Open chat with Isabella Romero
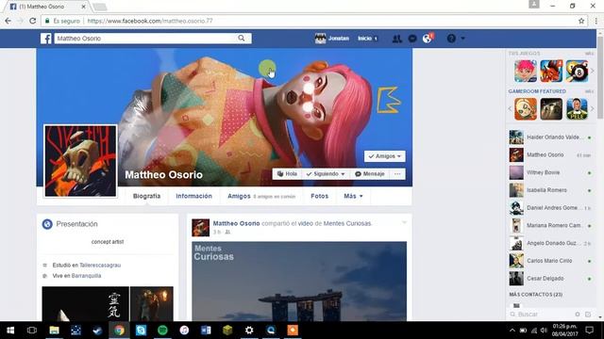Image resolution: width=604 pixels, height=339 pixels. tap(551, 190)
